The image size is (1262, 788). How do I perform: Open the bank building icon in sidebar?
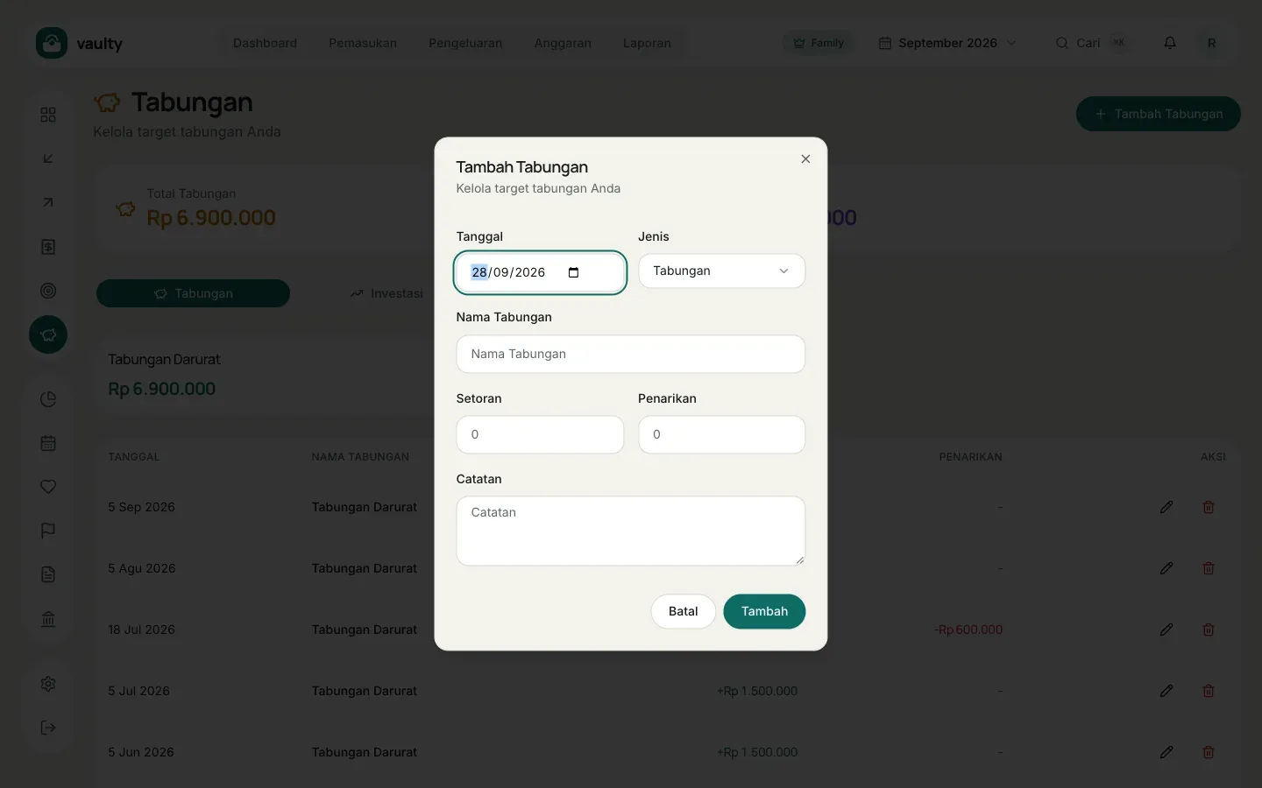click(x=48, y=619)
